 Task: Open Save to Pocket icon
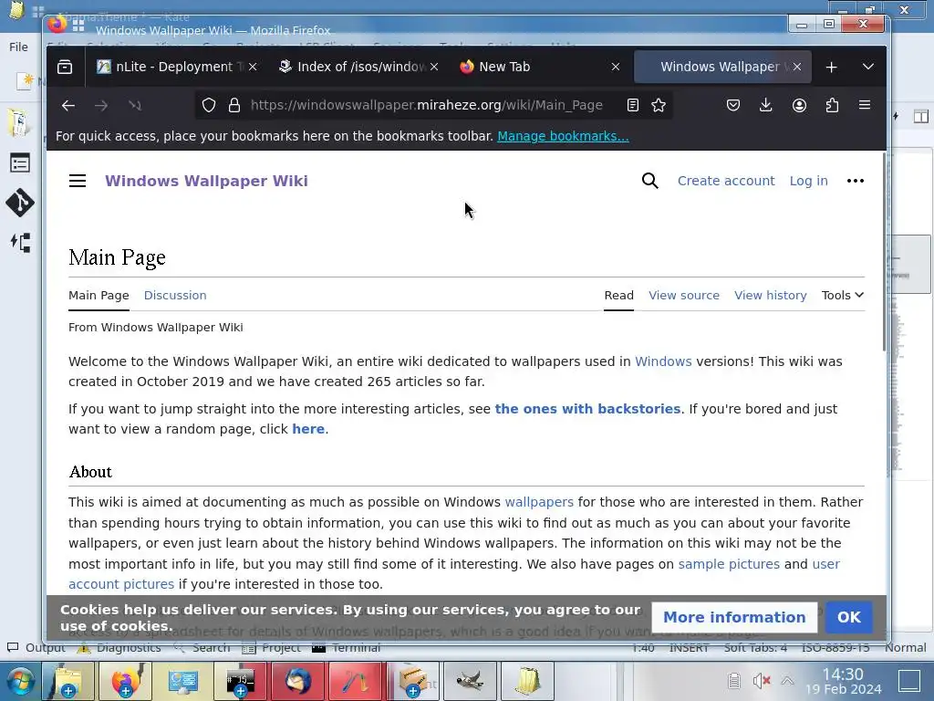733,106
